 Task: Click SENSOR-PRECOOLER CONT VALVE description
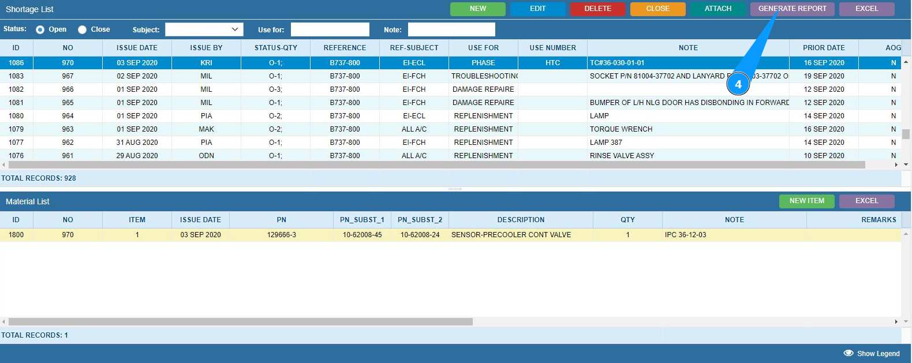coord(521,235)
